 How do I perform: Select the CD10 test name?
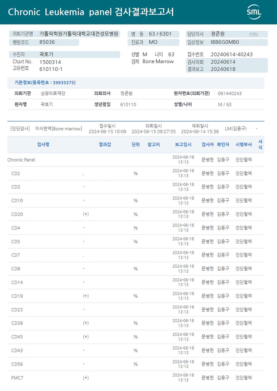[x=17, y=201]
